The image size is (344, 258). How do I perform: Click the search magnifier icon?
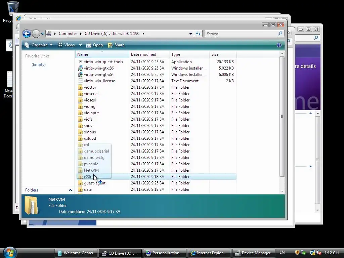281,34
